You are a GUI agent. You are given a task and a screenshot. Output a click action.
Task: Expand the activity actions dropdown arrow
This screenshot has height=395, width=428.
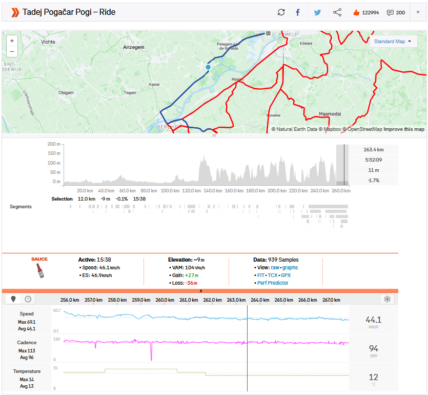(418, 12)
